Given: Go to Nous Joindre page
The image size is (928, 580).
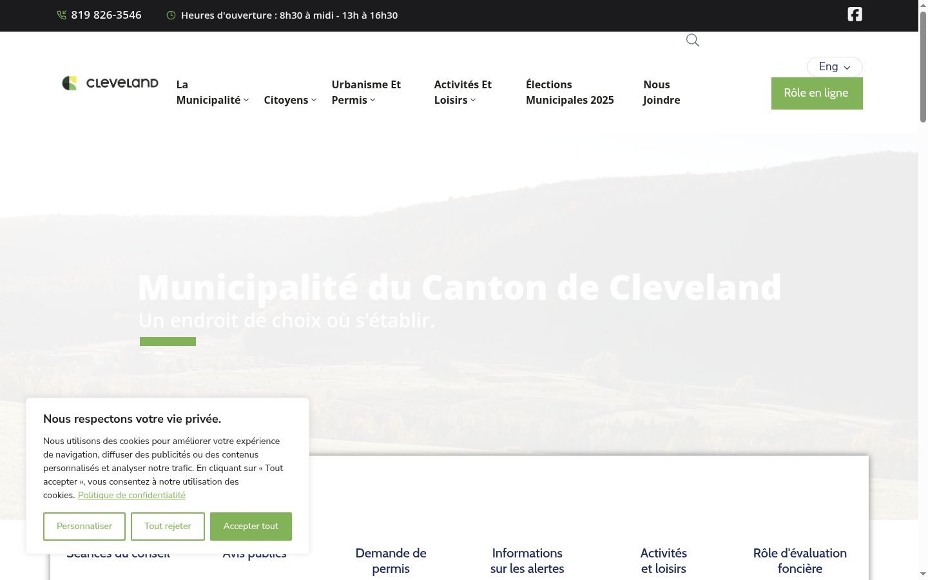Looking at the screenshot, I should click(661, 92).
